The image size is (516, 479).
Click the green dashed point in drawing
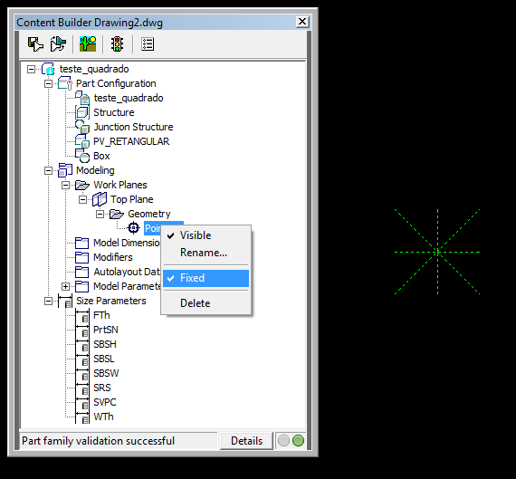coord(437,252)
